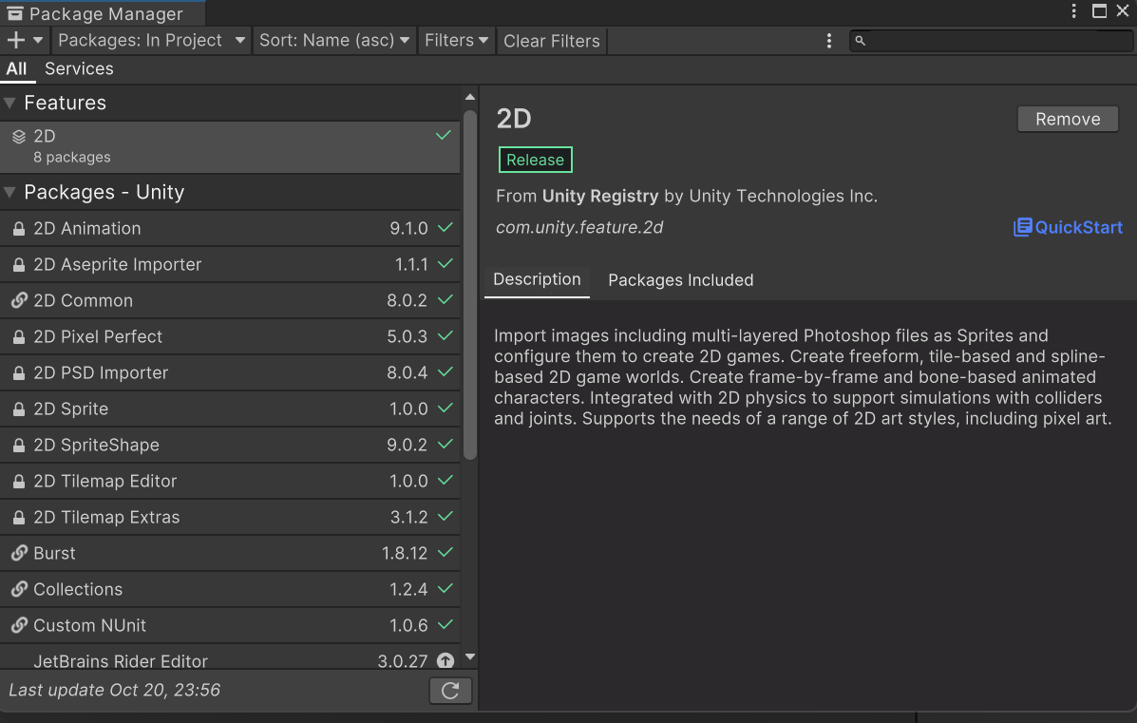
Task: Open the window kebab menu in title bar
Action: click(x=1074, y=10)
